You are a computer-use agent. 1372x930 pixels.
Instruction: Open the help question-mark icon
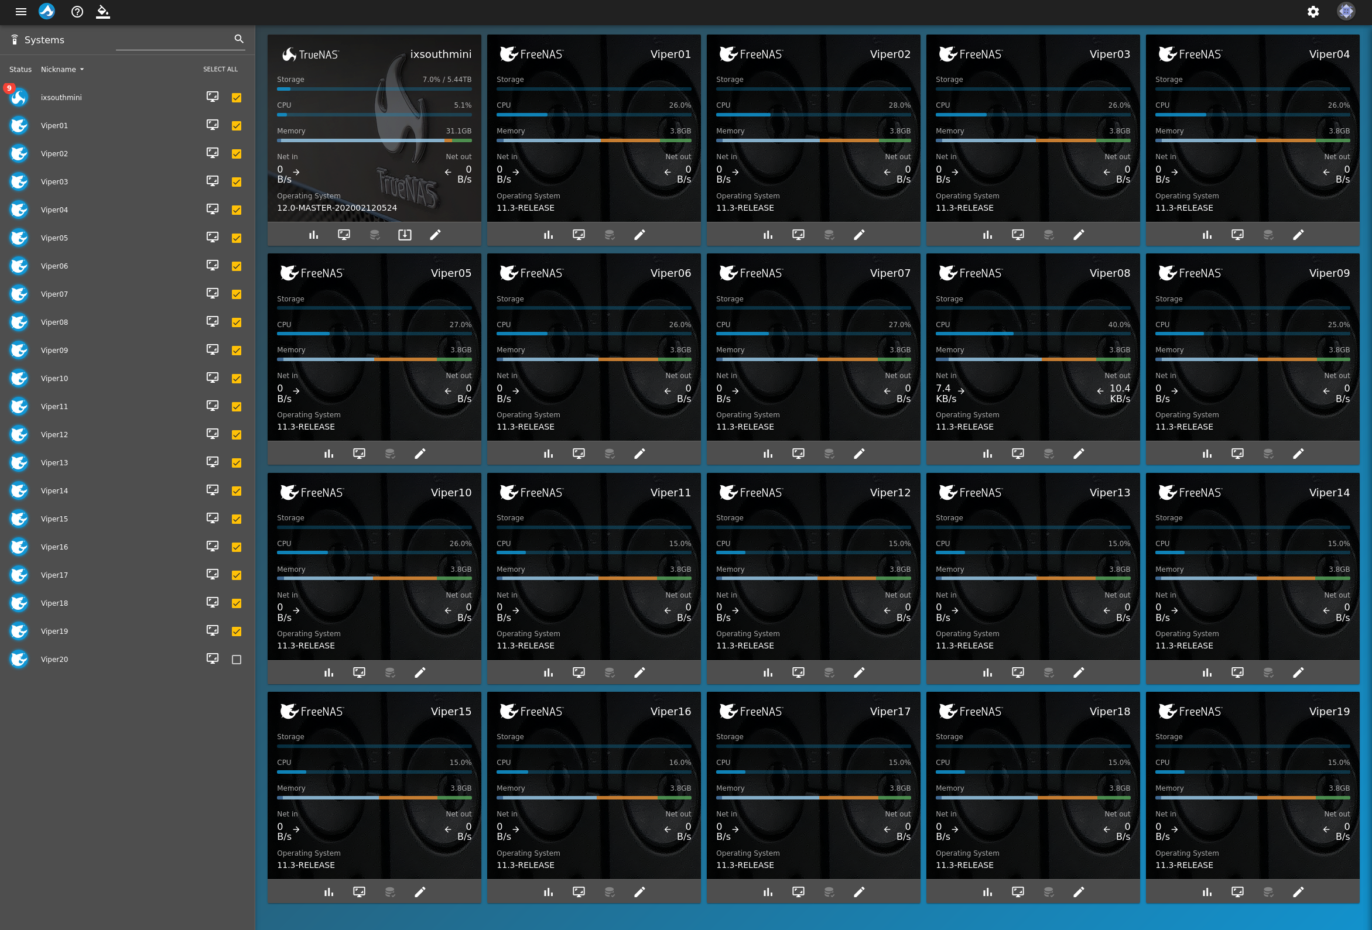pos(77,12)
